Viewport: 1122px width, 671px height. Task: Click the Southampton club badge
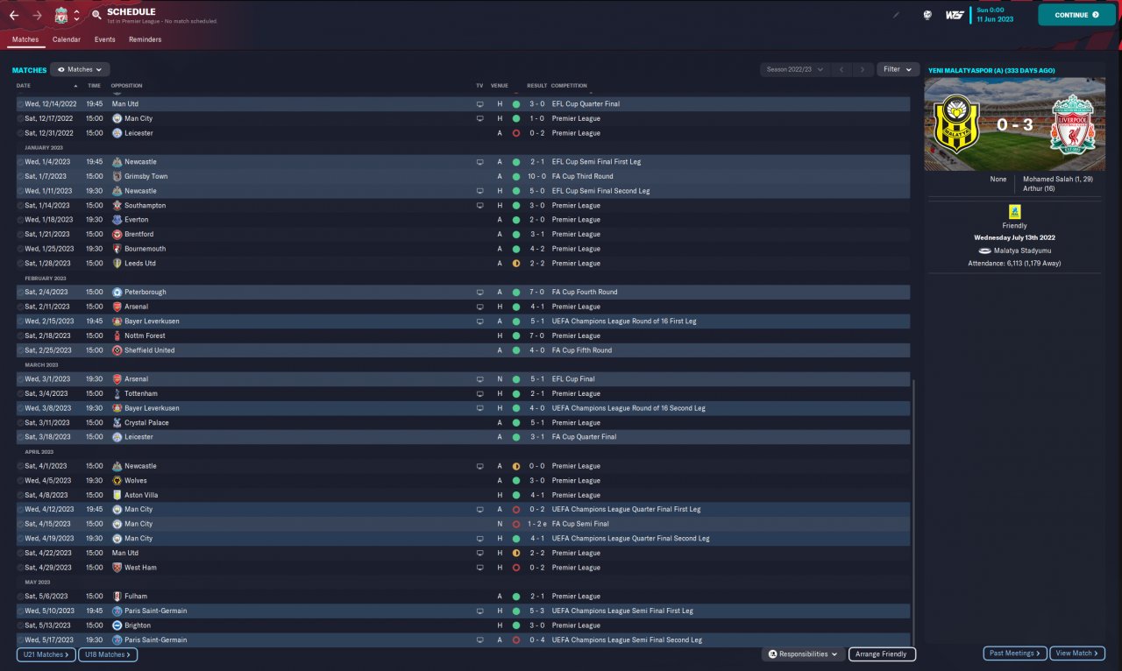(117, 205)
